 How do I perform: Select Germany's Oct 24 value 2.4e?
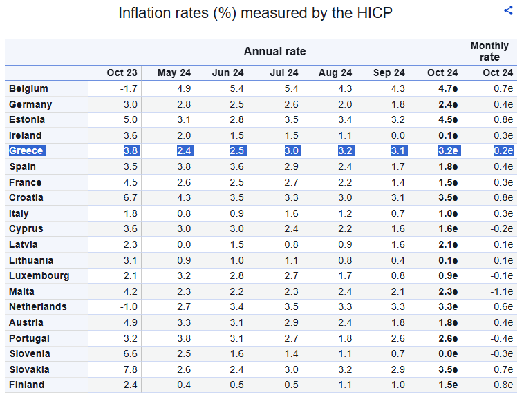pos(448,104)
